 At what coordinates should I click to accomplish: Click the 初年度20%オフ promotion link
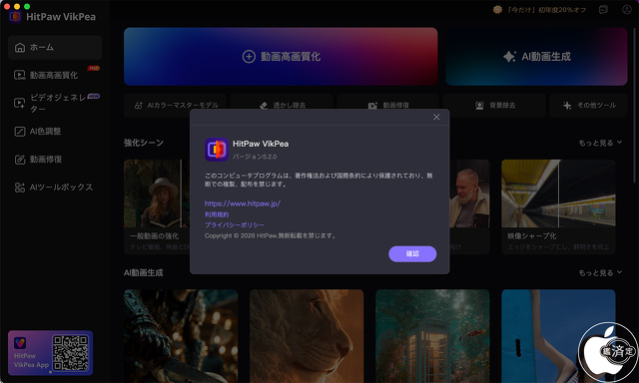(546, 10)
